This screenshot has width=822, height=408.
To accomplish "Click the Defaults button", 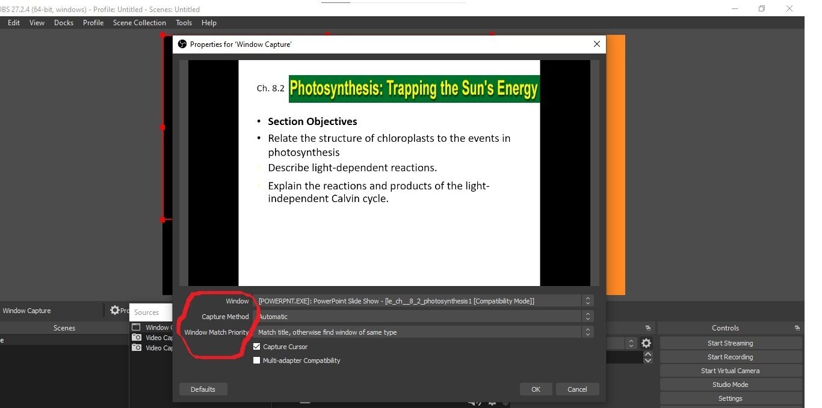I will 203,389.
